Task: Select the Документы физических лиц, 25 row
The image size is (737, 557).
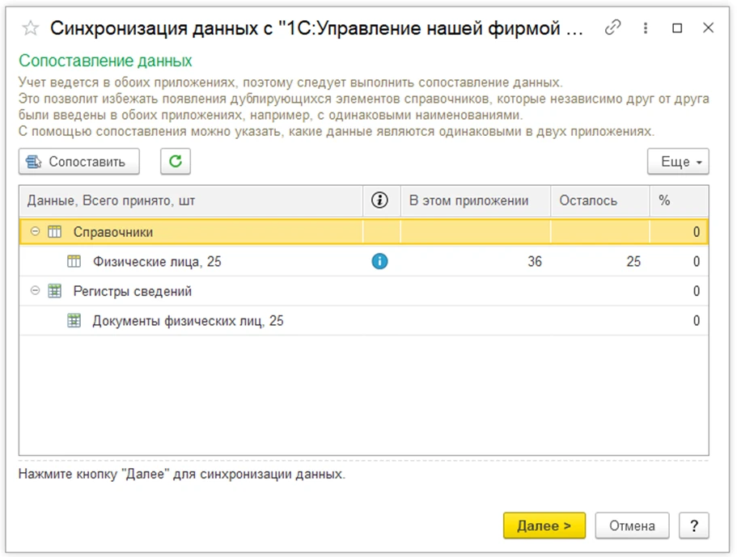Action: point(364,321)
